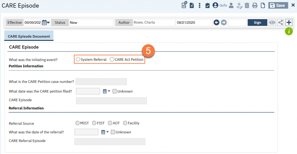Image resolution: width=297 pixels, height=154 pixels.
Task: Choose MIST as the referral source
Action: [77, 123]
